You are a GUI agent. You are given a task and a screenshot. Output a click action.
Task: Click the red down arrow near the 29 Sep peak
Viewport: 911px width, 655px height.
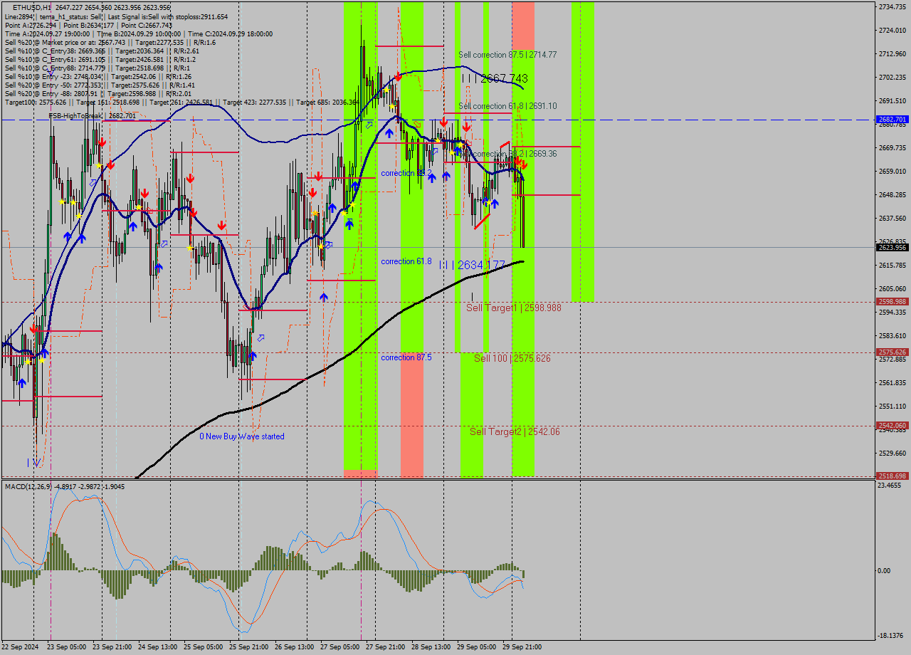coord(520,163)
